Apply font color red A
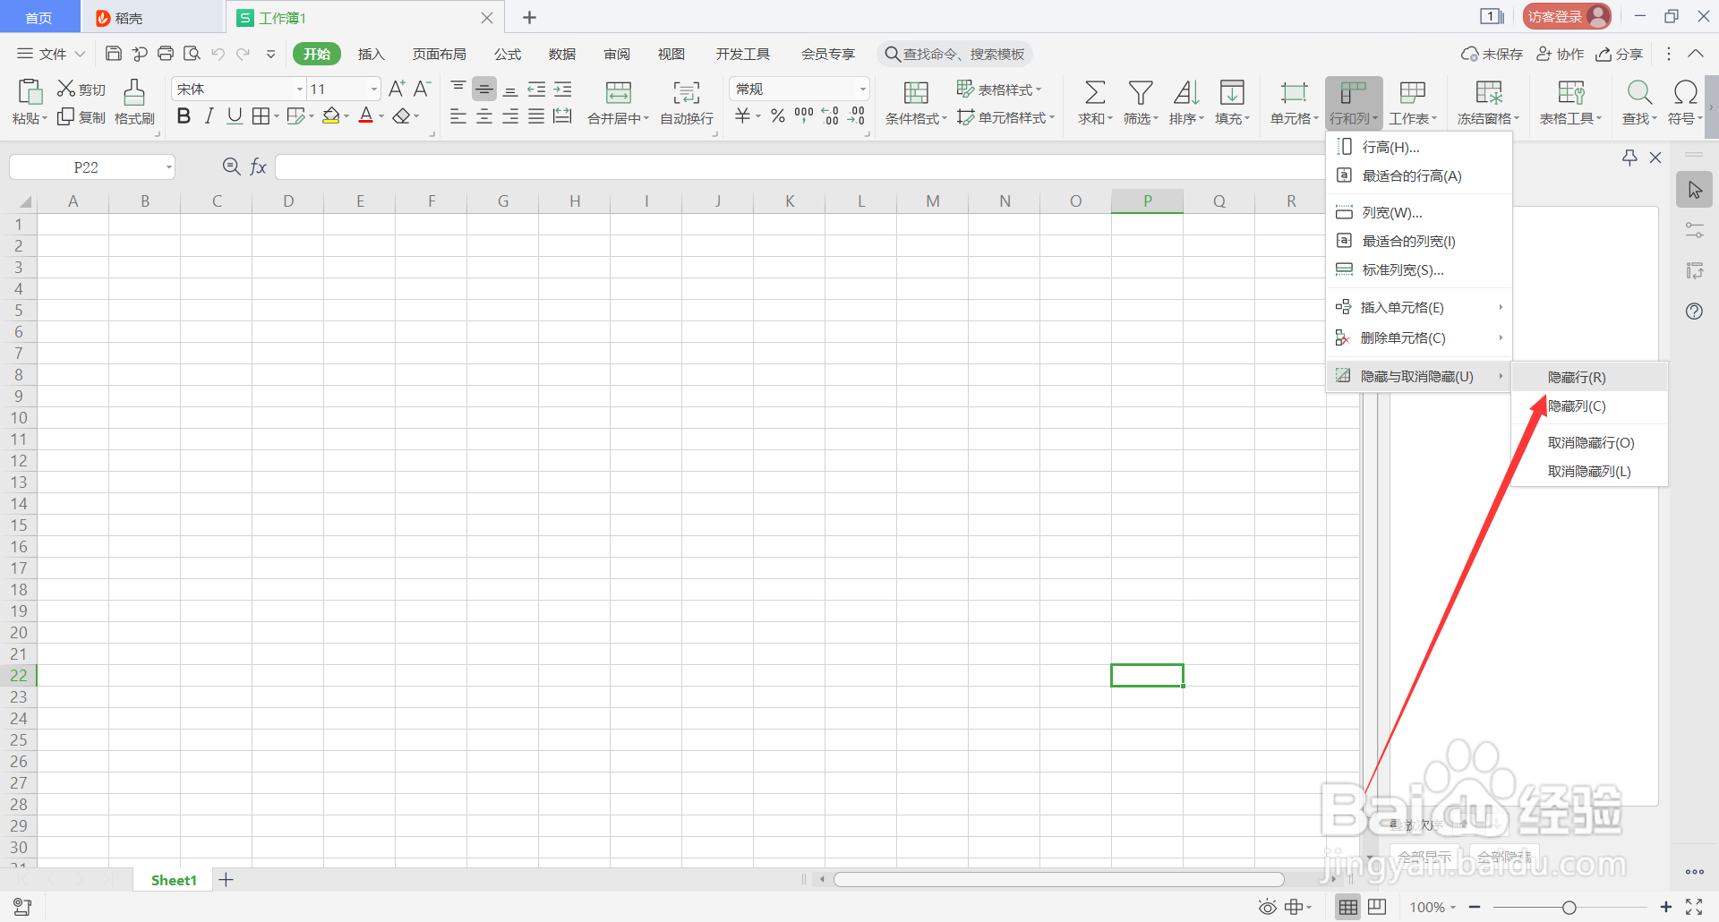Image resolution: width=1719 pixels, height=922 pixels. 365,116
